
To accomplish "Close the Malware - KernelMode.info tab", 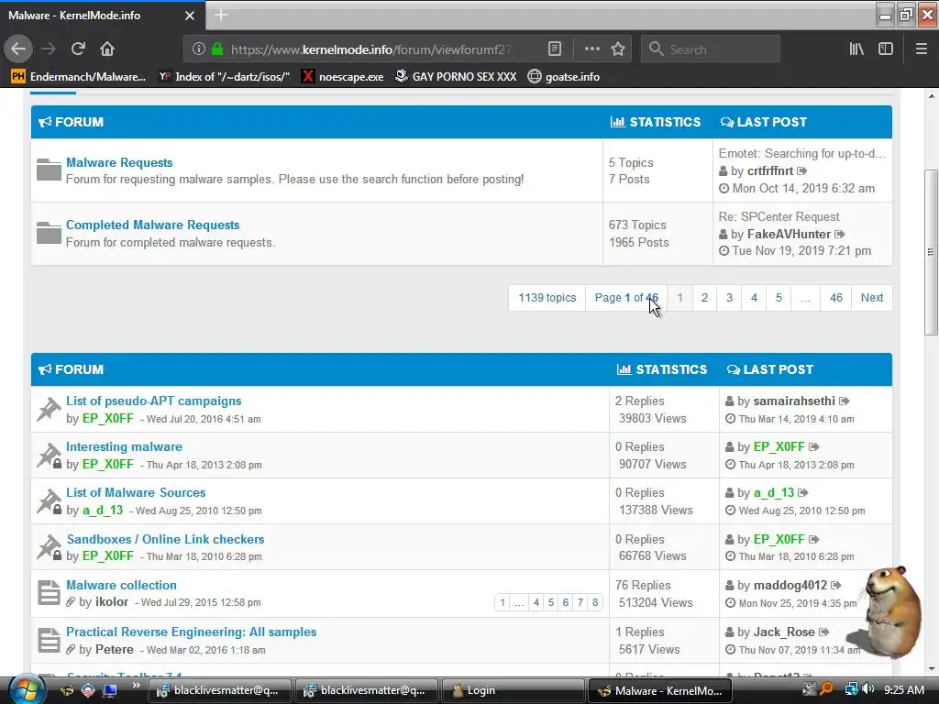I will [x=189, y=16].
